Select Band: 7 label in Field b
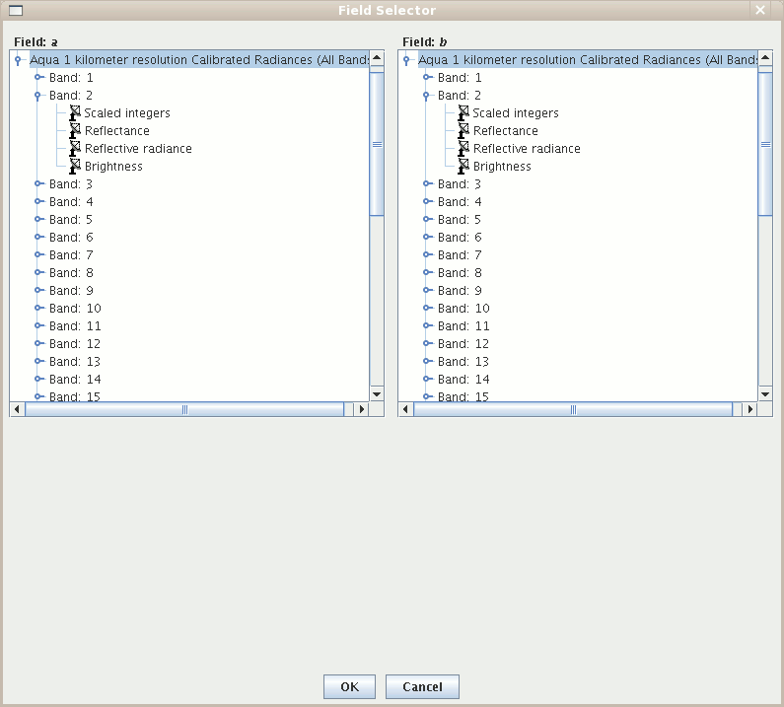Image resolution: width=784 pixels, height=707 pixels. click(460, 255)
